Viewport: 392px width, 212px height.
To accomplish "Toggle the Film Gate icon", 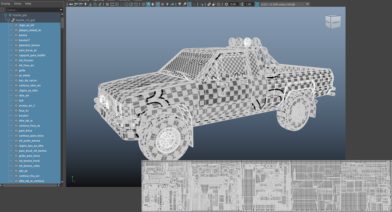I will 112,4.
